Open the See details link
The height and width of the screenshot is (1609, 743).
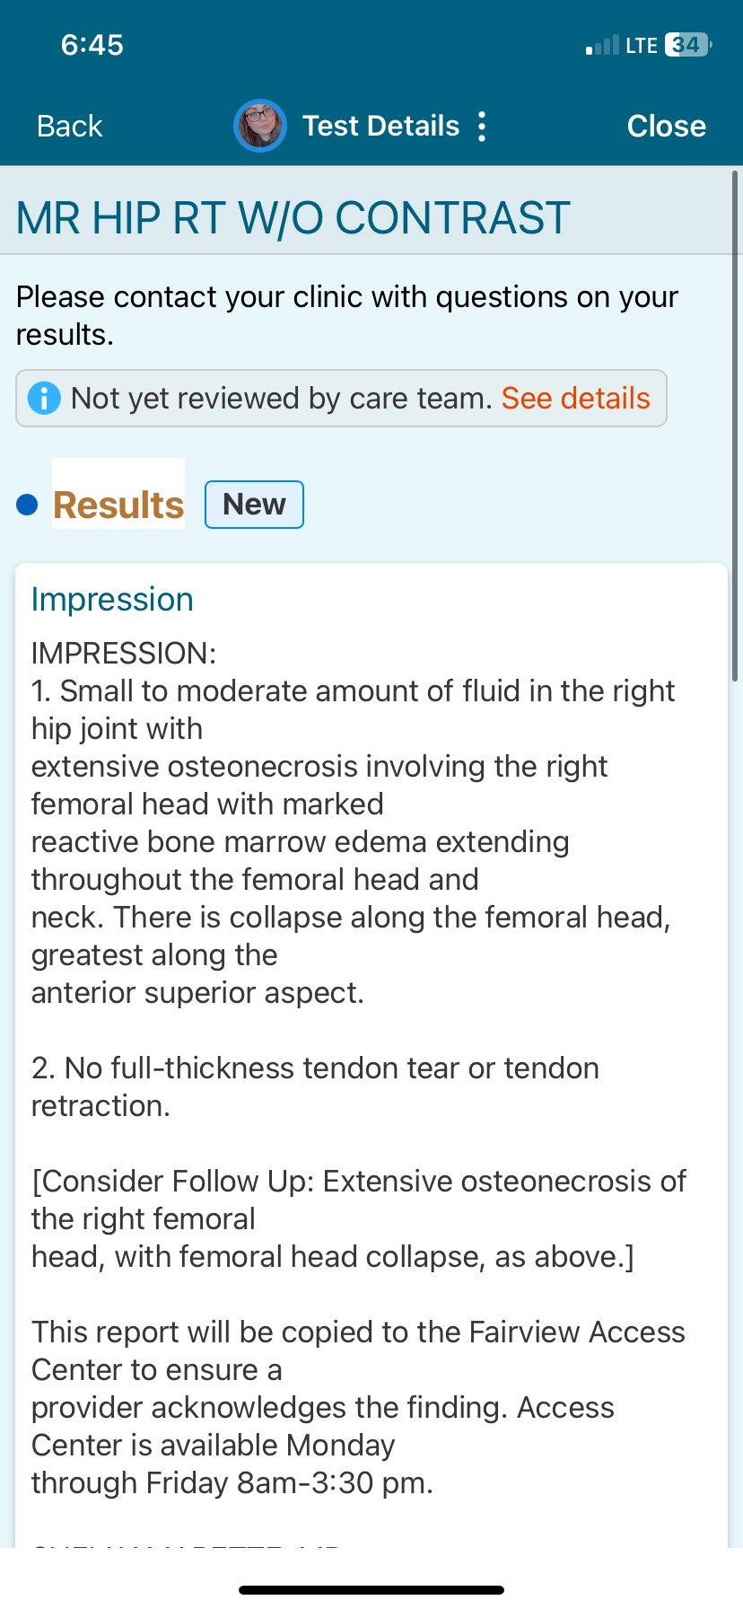[575, 398]
